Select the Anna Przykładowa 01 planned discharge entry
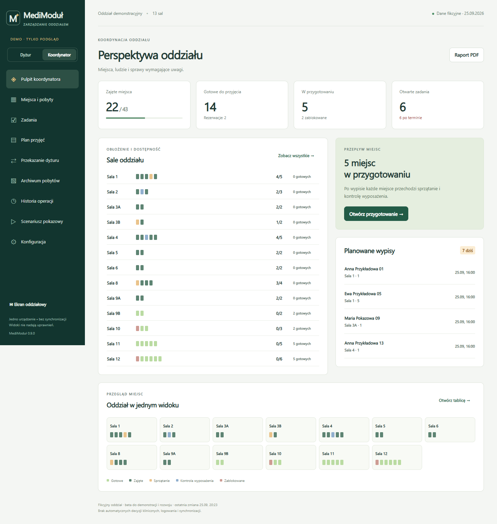The height and width of the screenshot is (524, 497). click(410, 272)
